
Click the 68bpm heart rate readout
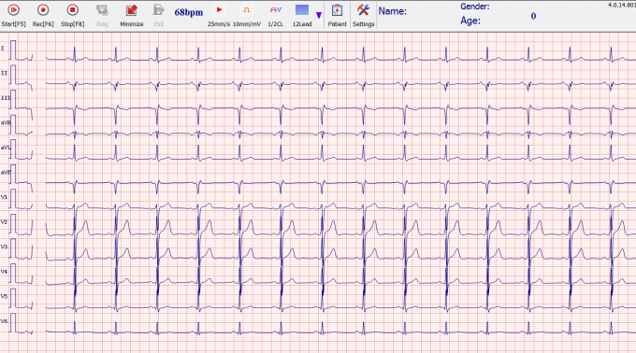tap(189, 12)
